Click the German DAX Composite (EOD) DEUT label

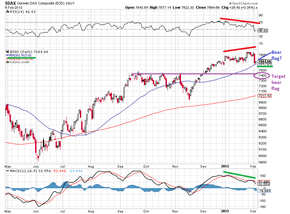pos(46,3)
